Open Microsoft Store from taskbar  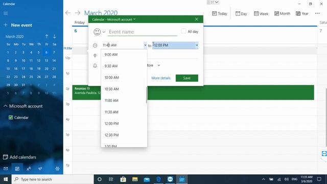[x=123, y=179]
